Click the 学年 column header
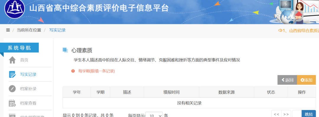This screenshot has height=117, width=319. (77, 92)
